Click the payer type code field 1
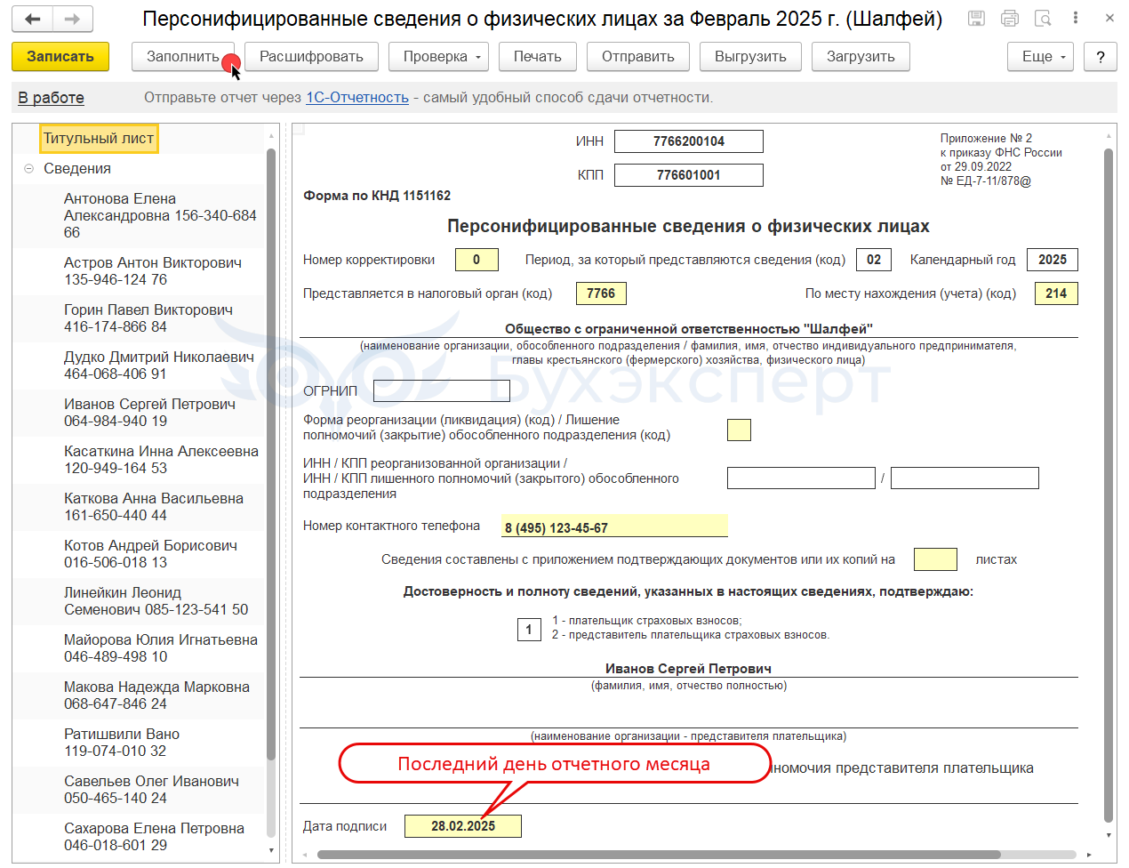This screenshot has height=868, width=1129. pyautogui.click(x=529, y=630)
